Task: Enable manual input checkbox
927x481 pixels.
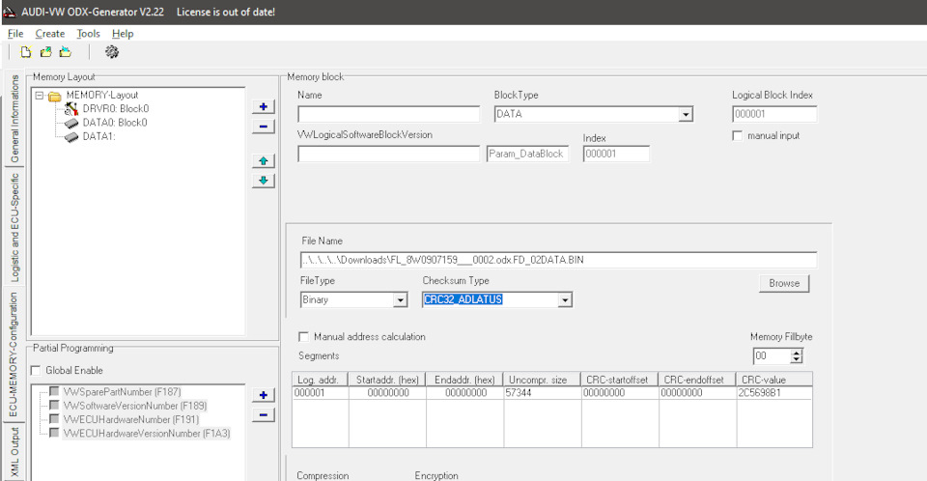Action: tap(737, 136)
